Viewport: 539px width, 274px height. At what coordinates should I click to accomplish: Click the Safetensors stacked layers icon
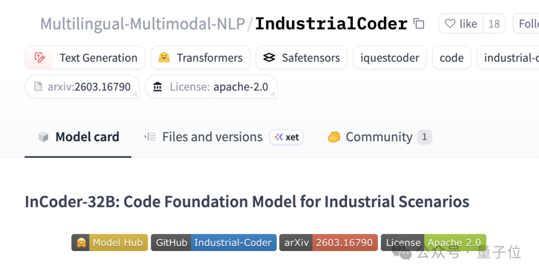[x=269, y=58]
